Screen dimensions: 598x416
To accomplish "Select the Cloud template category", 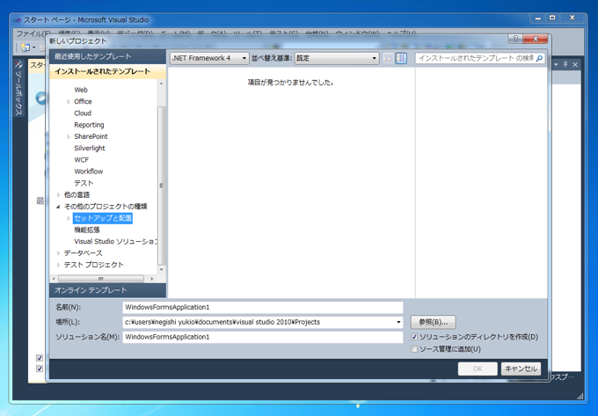I will (83, 113).
